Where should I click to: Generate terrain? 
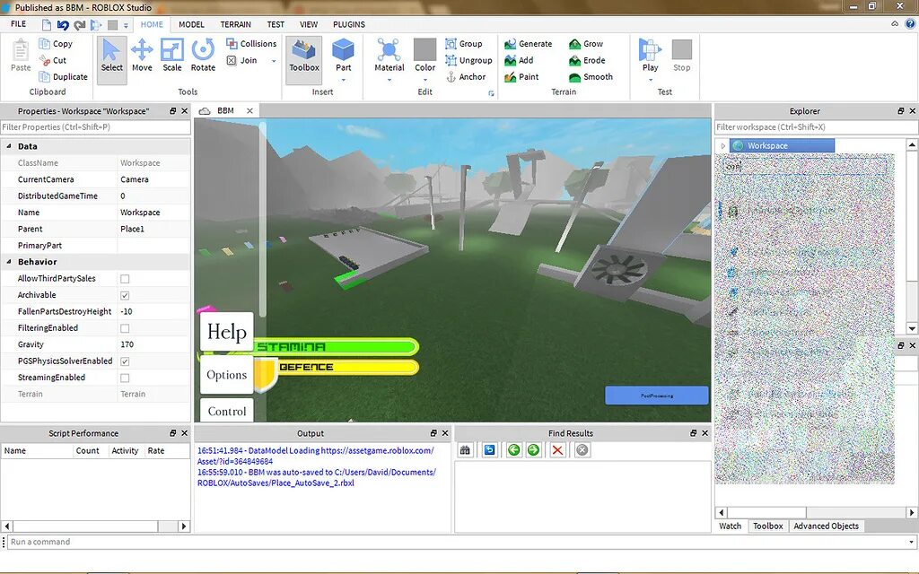528,44
